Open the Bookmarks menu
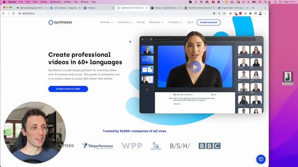298x167 pixels. click(x=55, y=2)
